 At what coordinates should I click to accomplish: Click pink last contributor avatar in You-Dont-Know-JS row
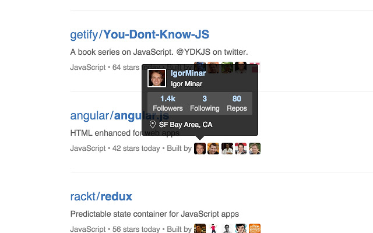click(x=255, y=68)
